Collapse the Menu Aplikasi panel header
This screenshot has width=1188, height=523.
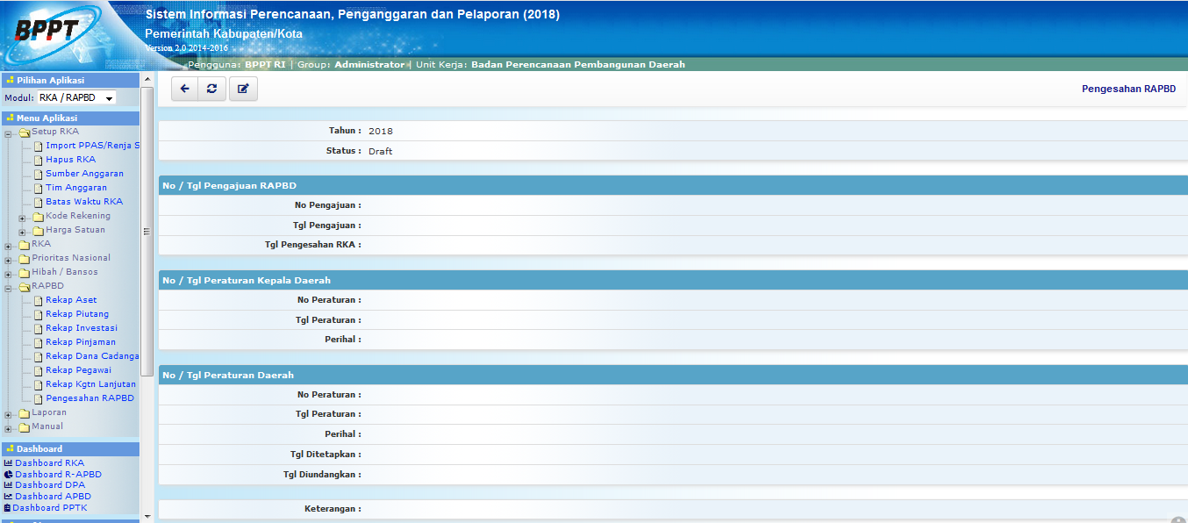(x=70, y=118)
